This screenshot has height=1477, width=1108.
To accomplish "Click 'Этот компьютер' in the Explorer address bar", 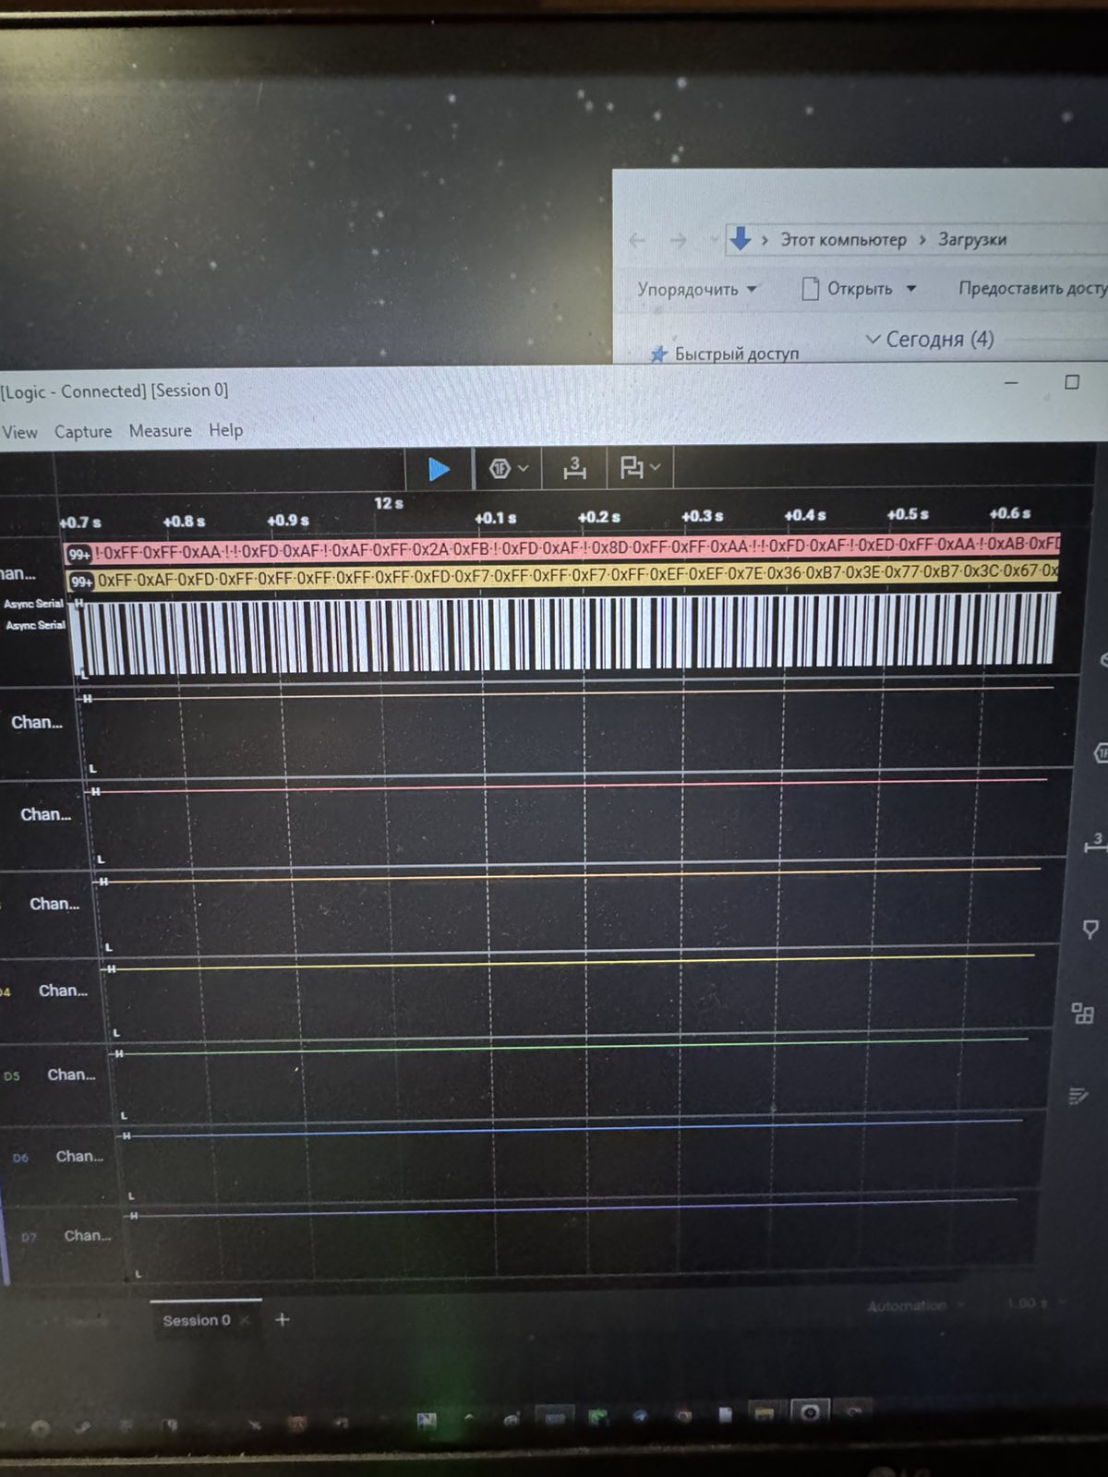I will (844, 240).
